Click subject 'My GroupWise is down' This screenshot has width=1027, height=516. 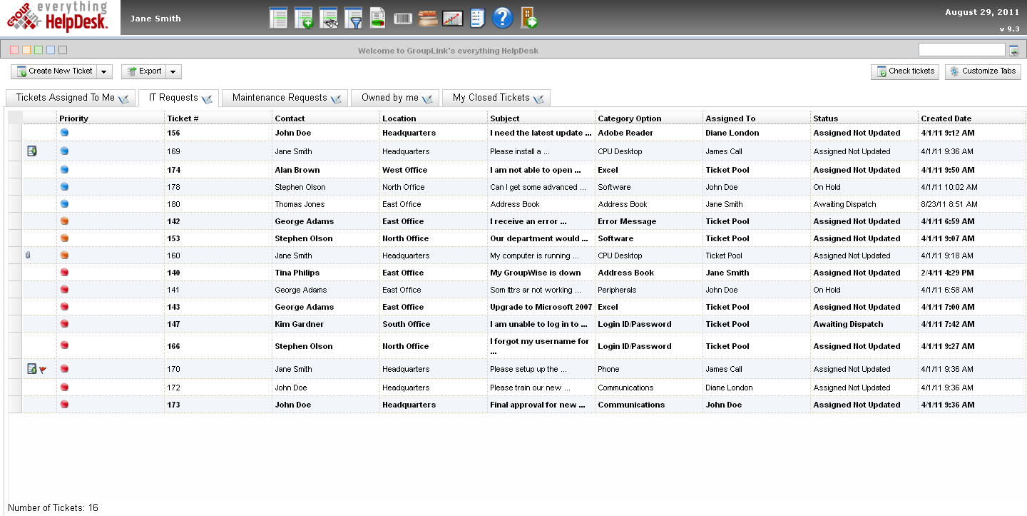pyautogui.click(x=536, y=273)
